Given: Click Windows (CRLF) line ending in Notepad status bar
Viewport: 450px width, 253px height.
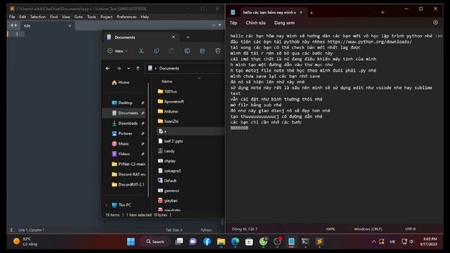Looking at the screenshot, I should pyautogui.click(x=368, y=229).
